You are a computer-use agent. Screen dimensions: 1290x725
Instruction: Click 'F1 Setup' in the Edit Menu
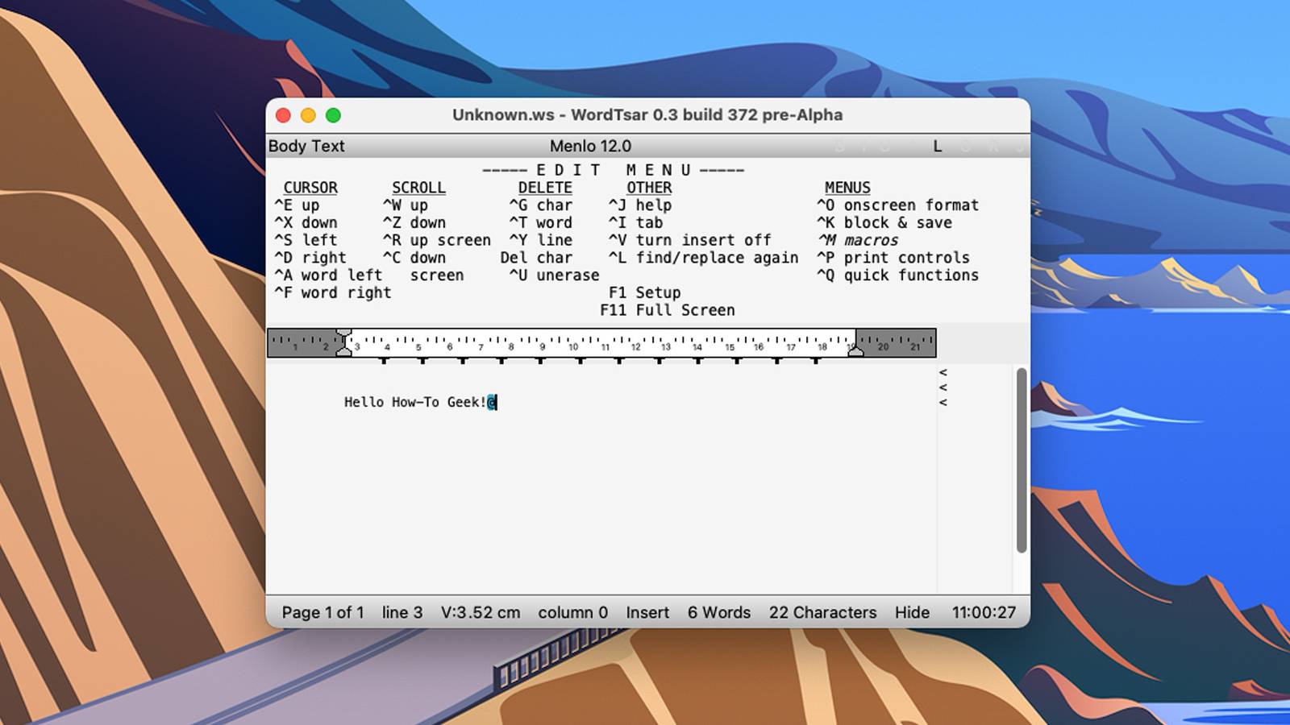[644, 292]
